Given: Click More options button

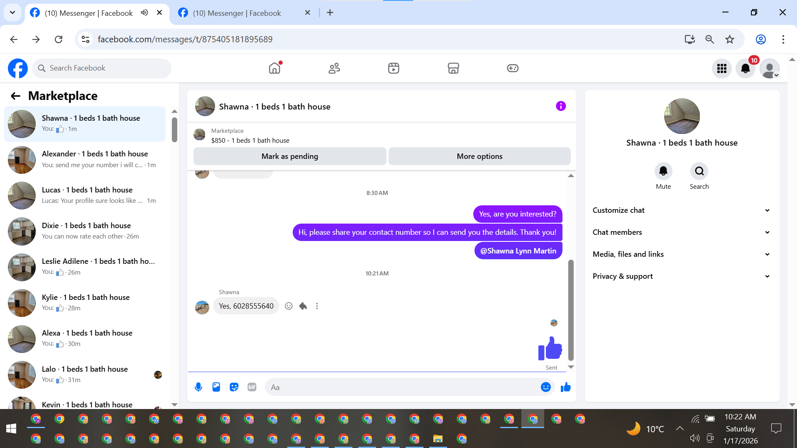Looking at the screenshot, I should click(x=479, y=156).
